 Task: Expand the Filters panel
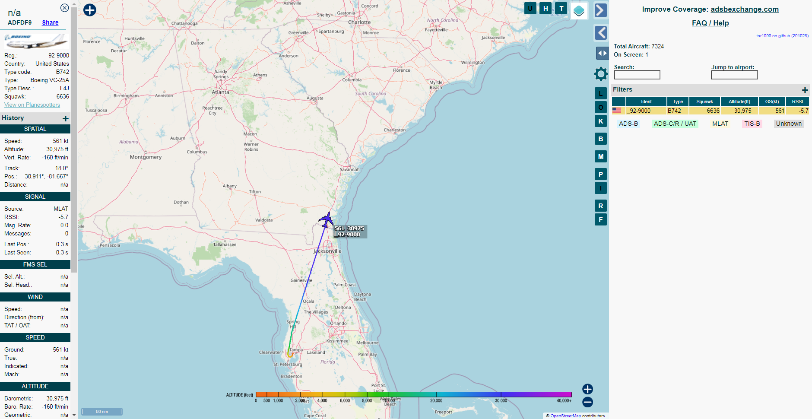coord(805,90)
